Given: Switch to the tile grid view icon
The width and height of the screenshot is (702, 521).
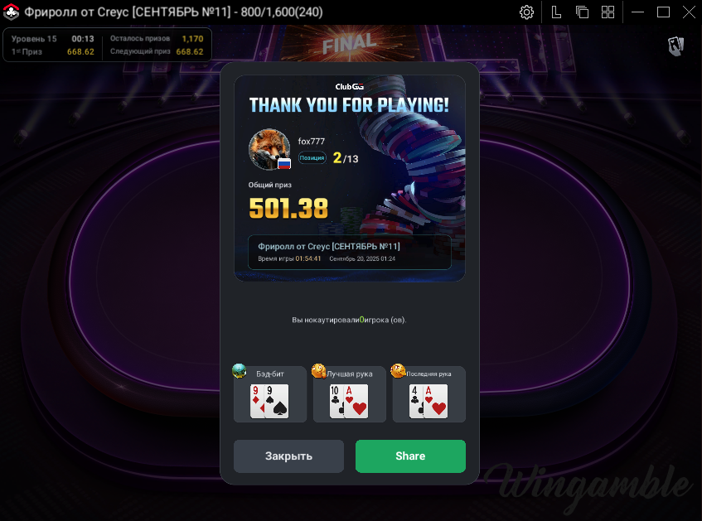Looking at the screenshot, I should click(608, 12).
